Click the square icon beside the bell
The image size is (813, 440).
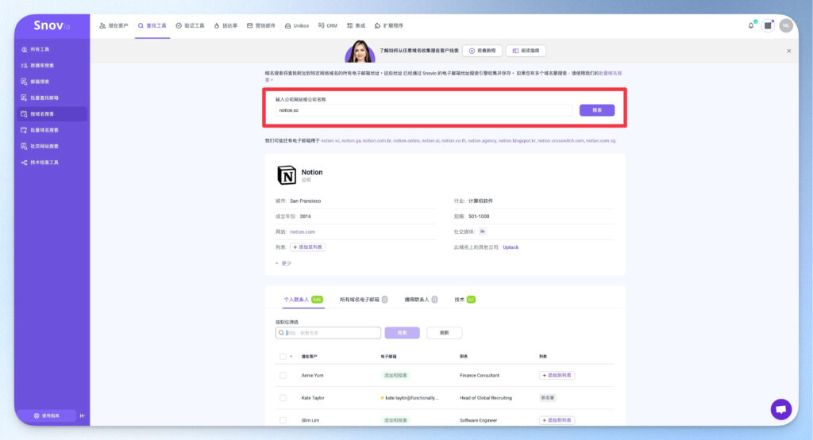[x=768, y=25]
